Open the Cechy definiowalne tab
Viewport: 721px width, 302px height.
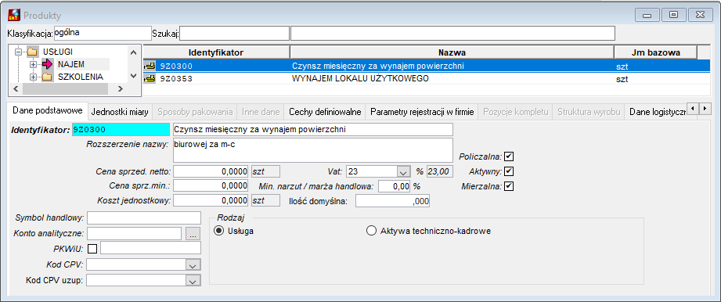325,112
